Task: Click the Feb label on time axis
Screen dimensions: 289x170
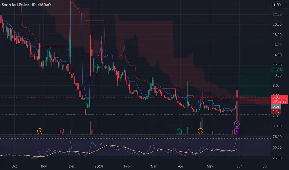Action: 127,166
